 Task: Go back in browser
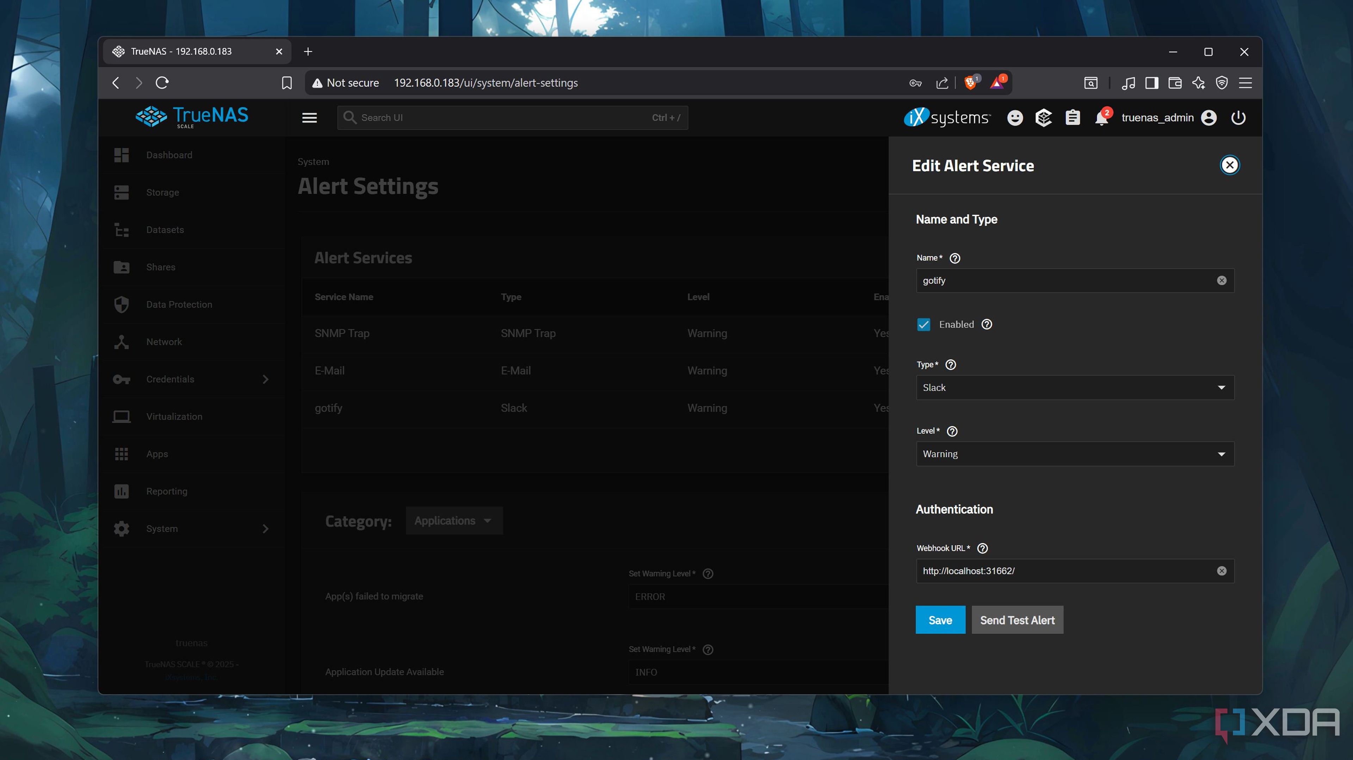click(x=116, y=82)
